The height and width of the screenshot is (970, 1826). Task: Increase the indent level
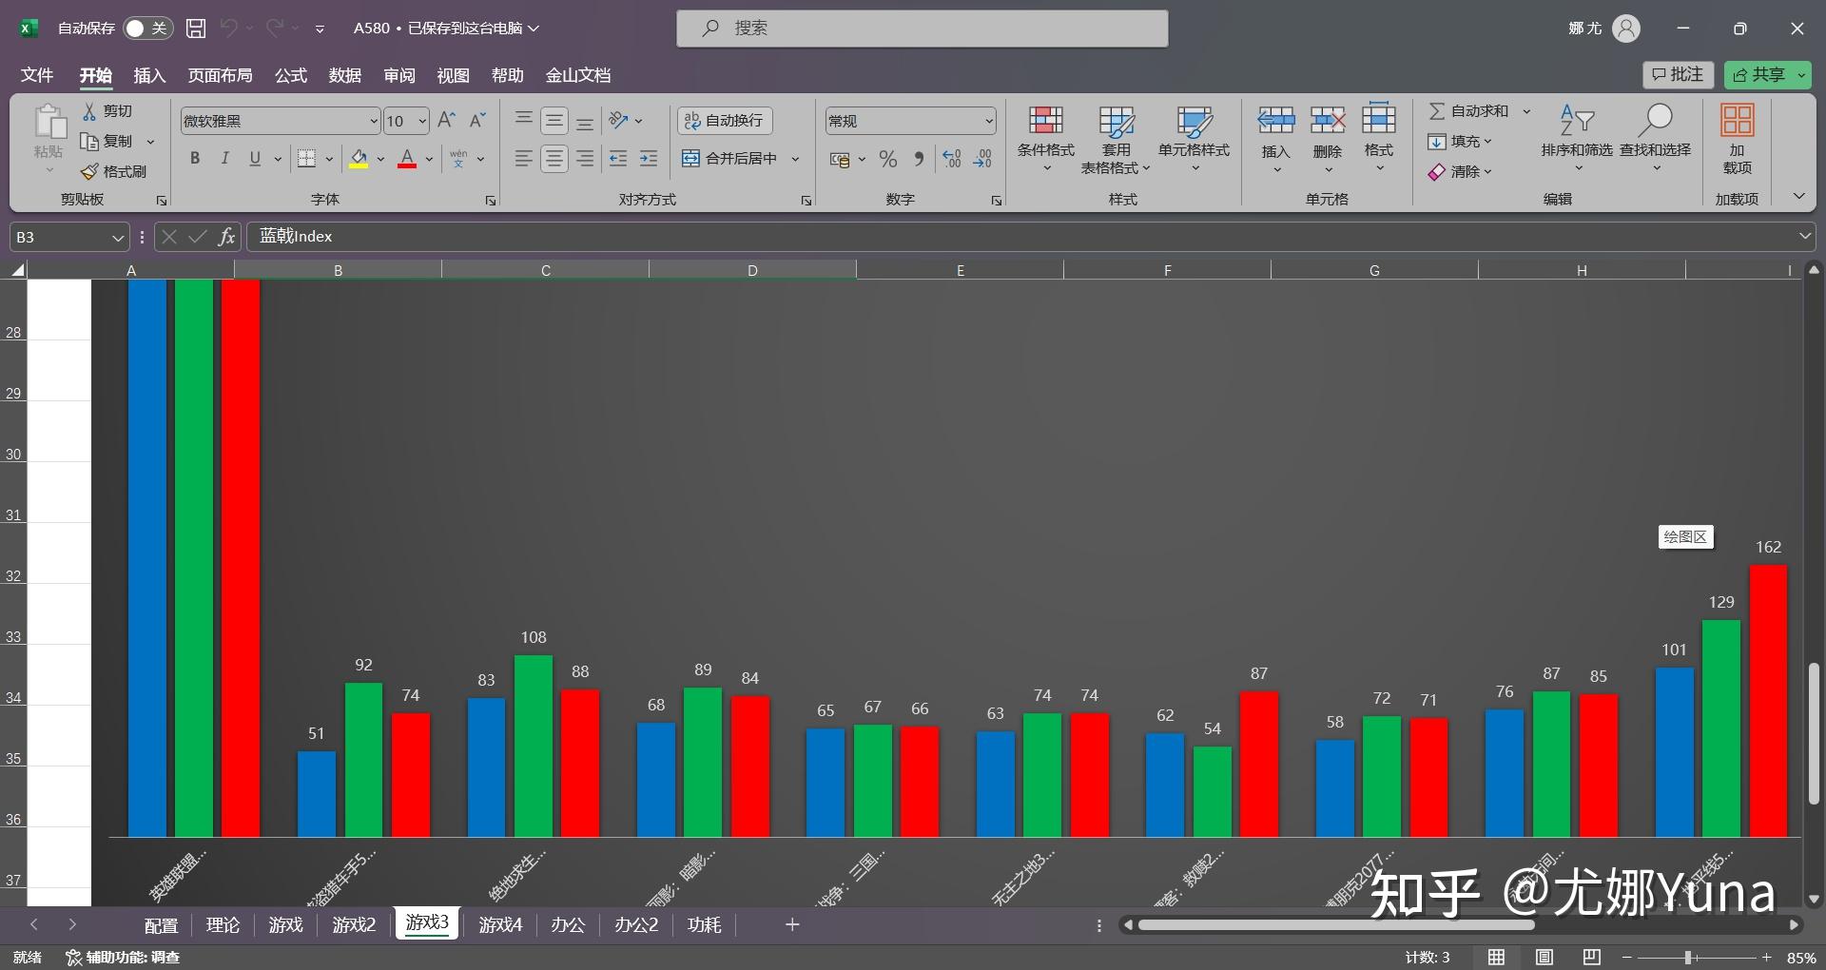(649, 159)
